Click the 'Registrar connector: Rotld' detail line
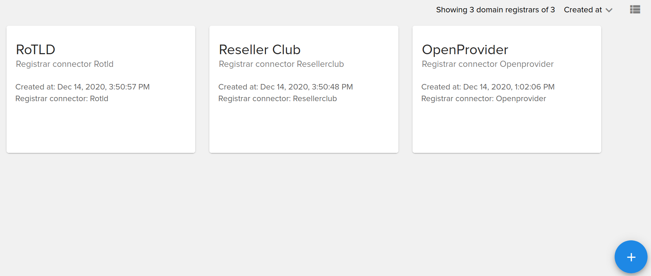Screen dimensions: 651x276 [x=62, y=99]
